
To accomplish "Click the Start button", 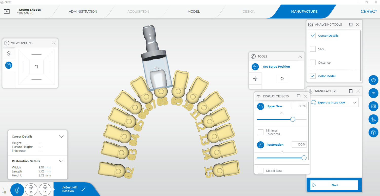I will tap(334, 185).
